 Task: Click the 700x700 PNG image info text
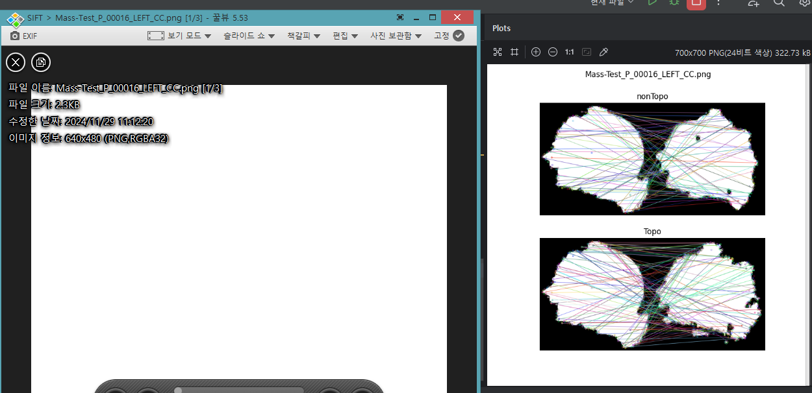742,53
